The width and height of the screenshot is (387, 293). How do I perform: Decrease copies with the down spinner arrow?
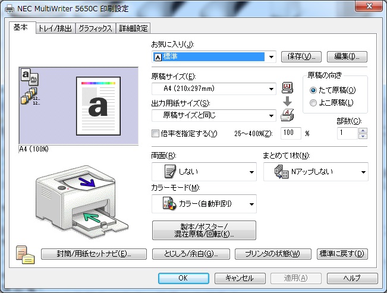tap(363, 136)
